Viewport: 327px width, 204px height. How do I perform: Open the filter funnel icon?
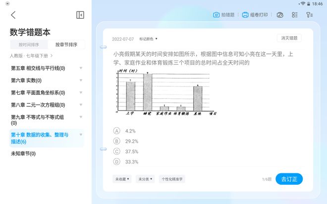[309, 15]
